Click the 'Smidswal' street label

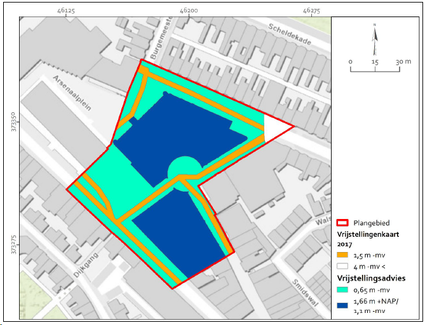click(x=305, y=293)
